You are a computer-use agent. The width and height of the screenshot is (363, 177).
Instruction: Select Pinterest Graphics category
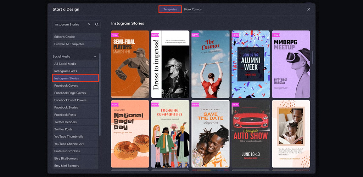tap(75, 151)
